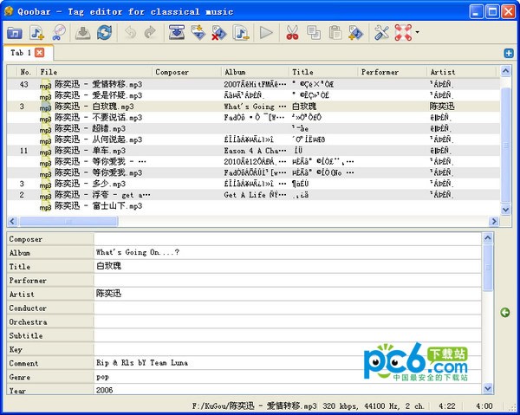Viewport: 520px width, 415px height.
Task: Edit the Year field '2006'
Action: click(x=288, y=390)
